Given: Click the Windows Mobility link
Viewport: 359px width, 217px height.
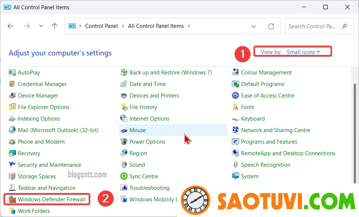Looking at the screenshot, I should 153,200.
